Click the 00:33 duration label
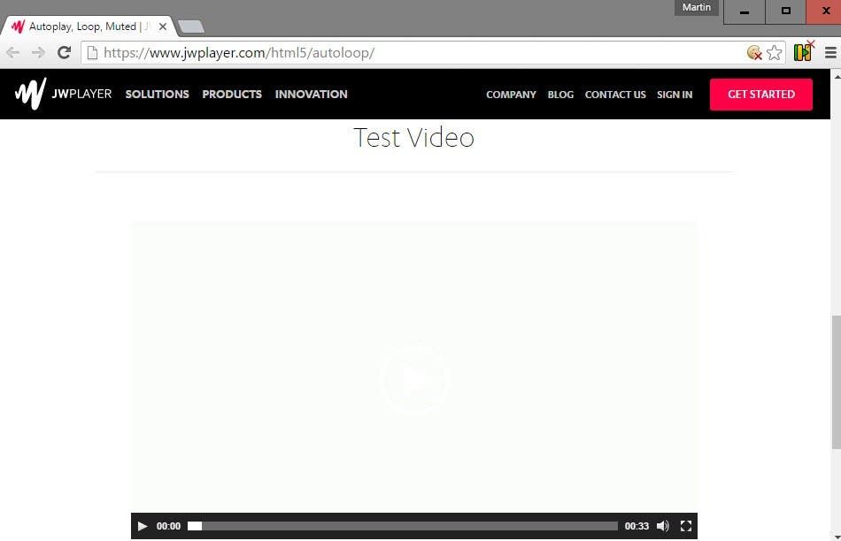This screenshot has width=841, height=541. pos(637,526)
